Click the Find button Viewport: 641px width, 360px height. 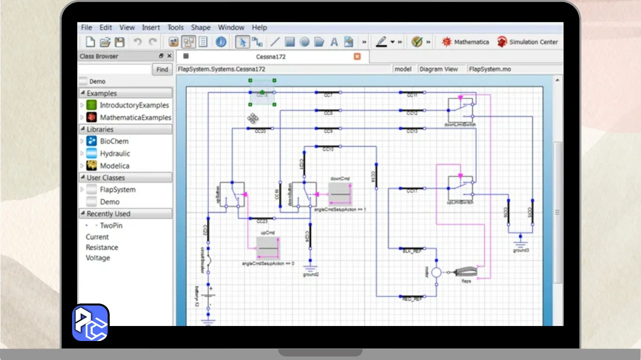coord(162,69)
